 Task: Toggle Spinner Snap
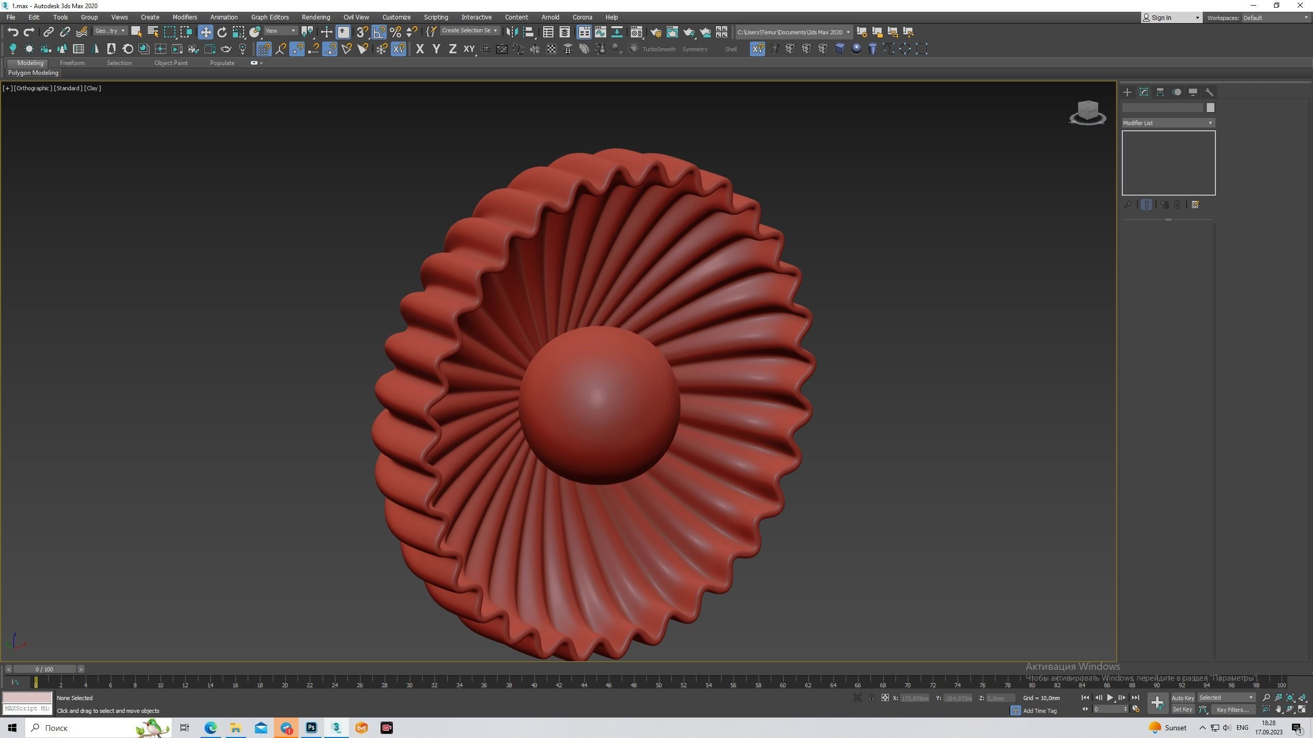pyautogui.click(x=412, y=32)
